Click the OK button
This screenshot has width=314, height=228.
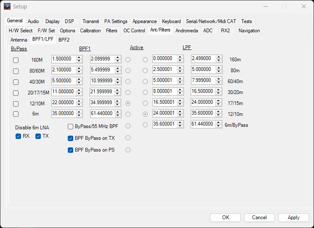click(x=226, y=218)
